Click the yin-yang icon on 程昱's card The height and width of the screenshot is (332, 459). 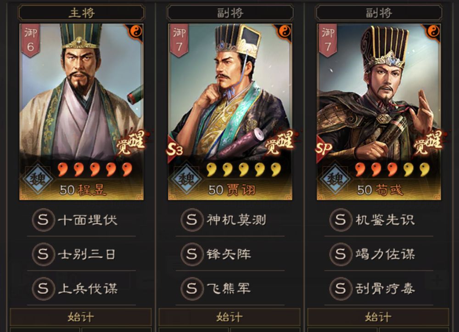[x=135, y=31]
